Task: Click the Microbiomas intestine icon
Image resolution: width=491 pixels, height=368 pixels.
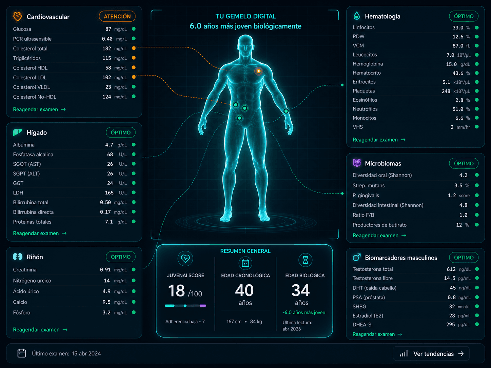Action: [356, 163]
